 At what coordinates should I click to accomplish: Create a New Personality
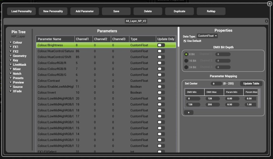(53, 11)
